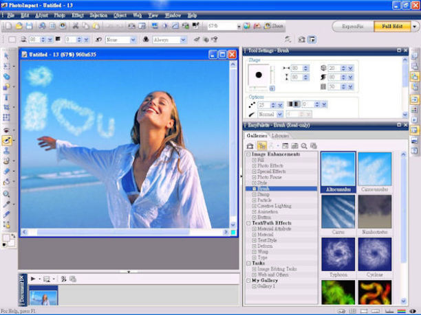
Task: Choose the Typhoon brush preset
Action: [338, 255]
